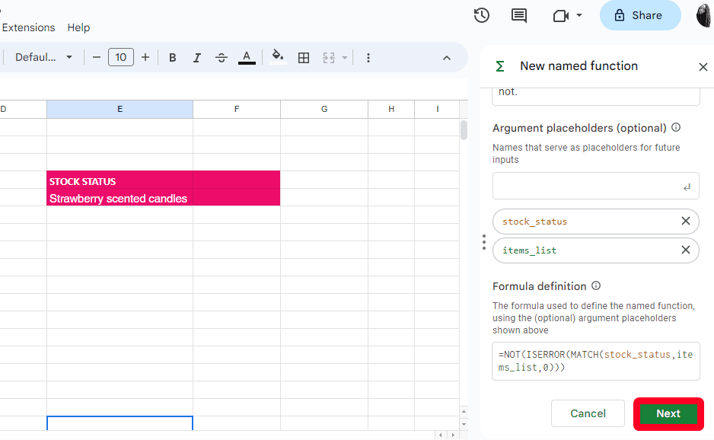Open the borders tool
Screen dimensions: 714x440
[x=304, y=58]
